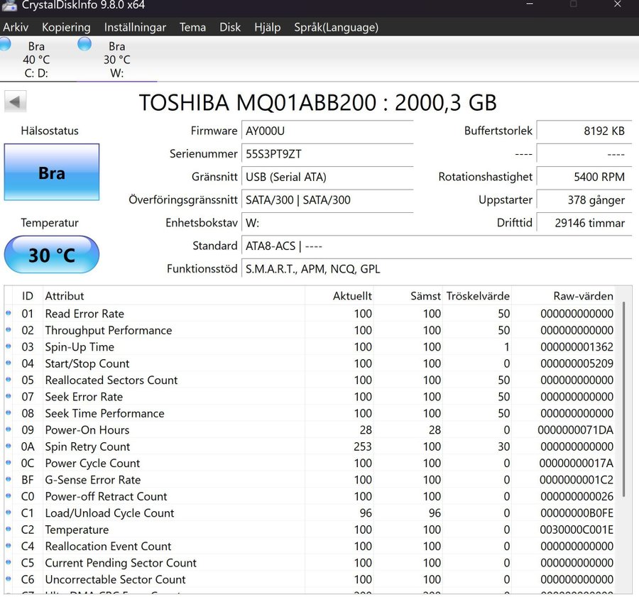Click raw value 0000000071DA
Viewport: 639px width, 597px height.
(x=575, y=430)
